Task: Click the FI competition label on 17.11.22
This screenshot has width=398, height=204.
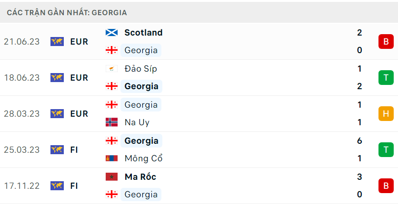Action: point(74,186)
